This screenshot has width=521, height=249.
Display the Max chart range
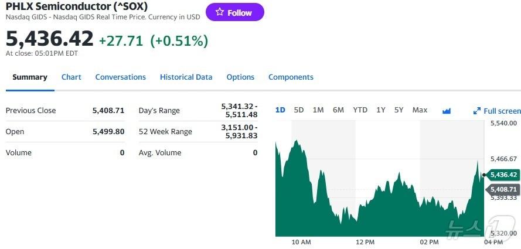420,110
